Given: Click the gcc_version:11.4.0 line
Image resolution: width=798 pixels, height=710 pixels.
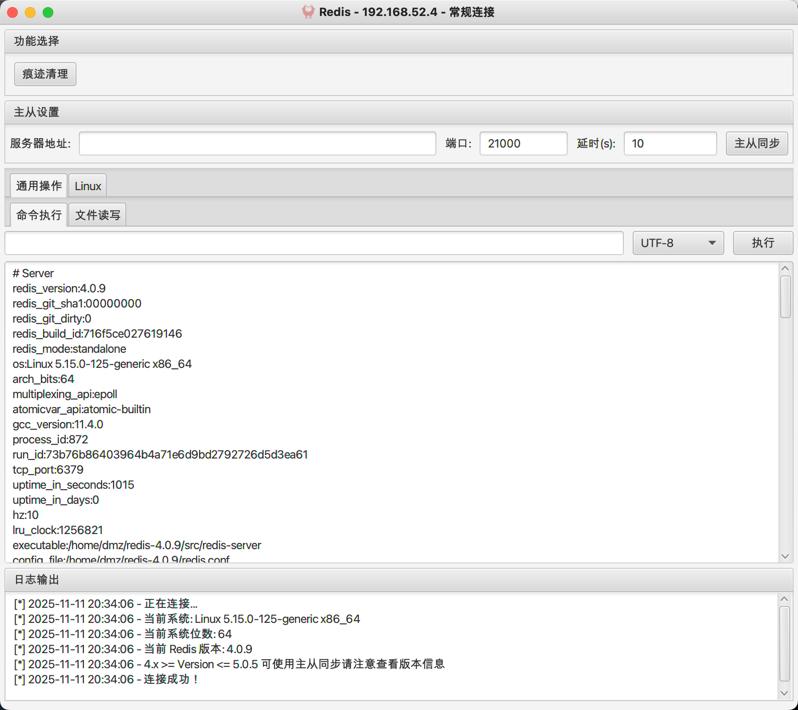Looking at the screenshot, I should [58, 424].
